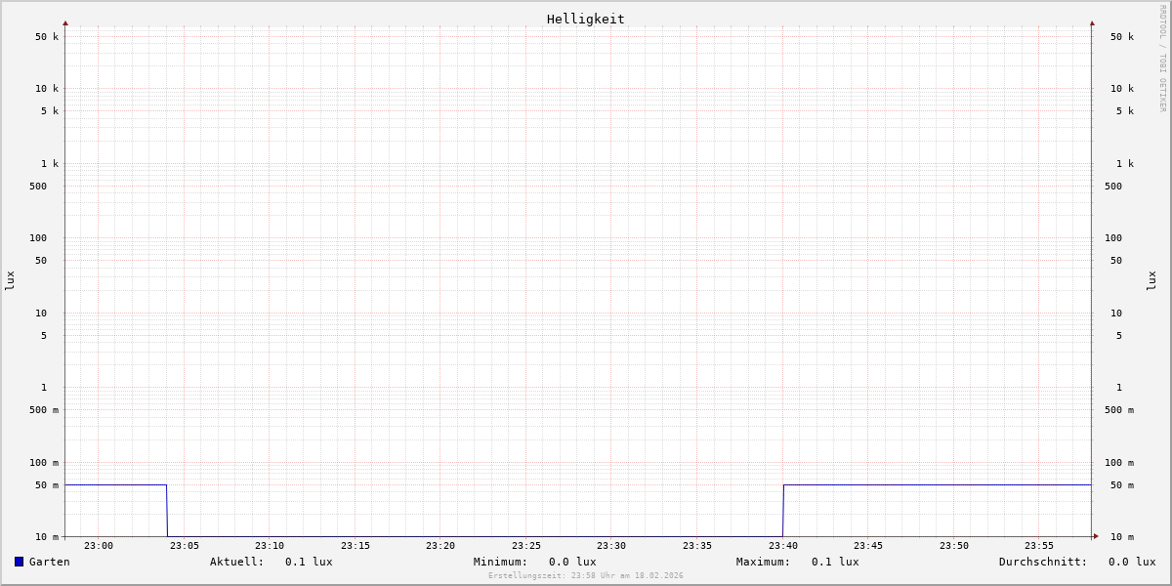Select the 0.1 lux value after Maximum
The image size is (1172, 586).
[x=835, y=562]
